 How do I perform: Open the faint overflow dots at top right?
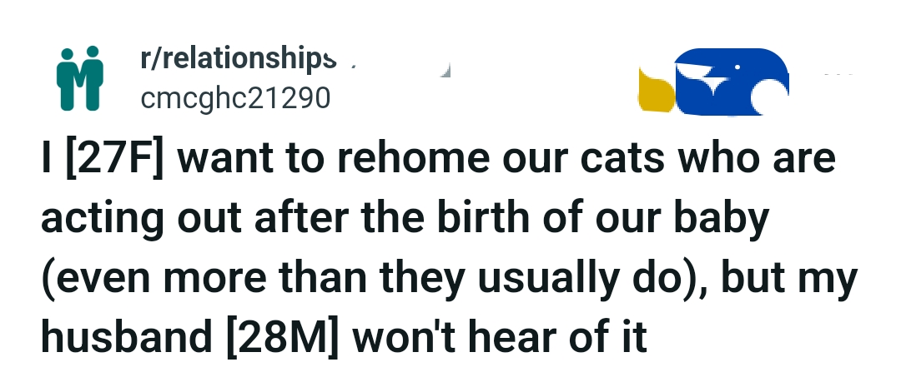coord(837,76)
